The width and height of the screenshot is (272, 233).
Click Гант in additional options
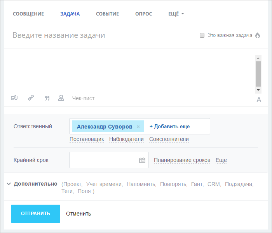(x=197, y=184)
